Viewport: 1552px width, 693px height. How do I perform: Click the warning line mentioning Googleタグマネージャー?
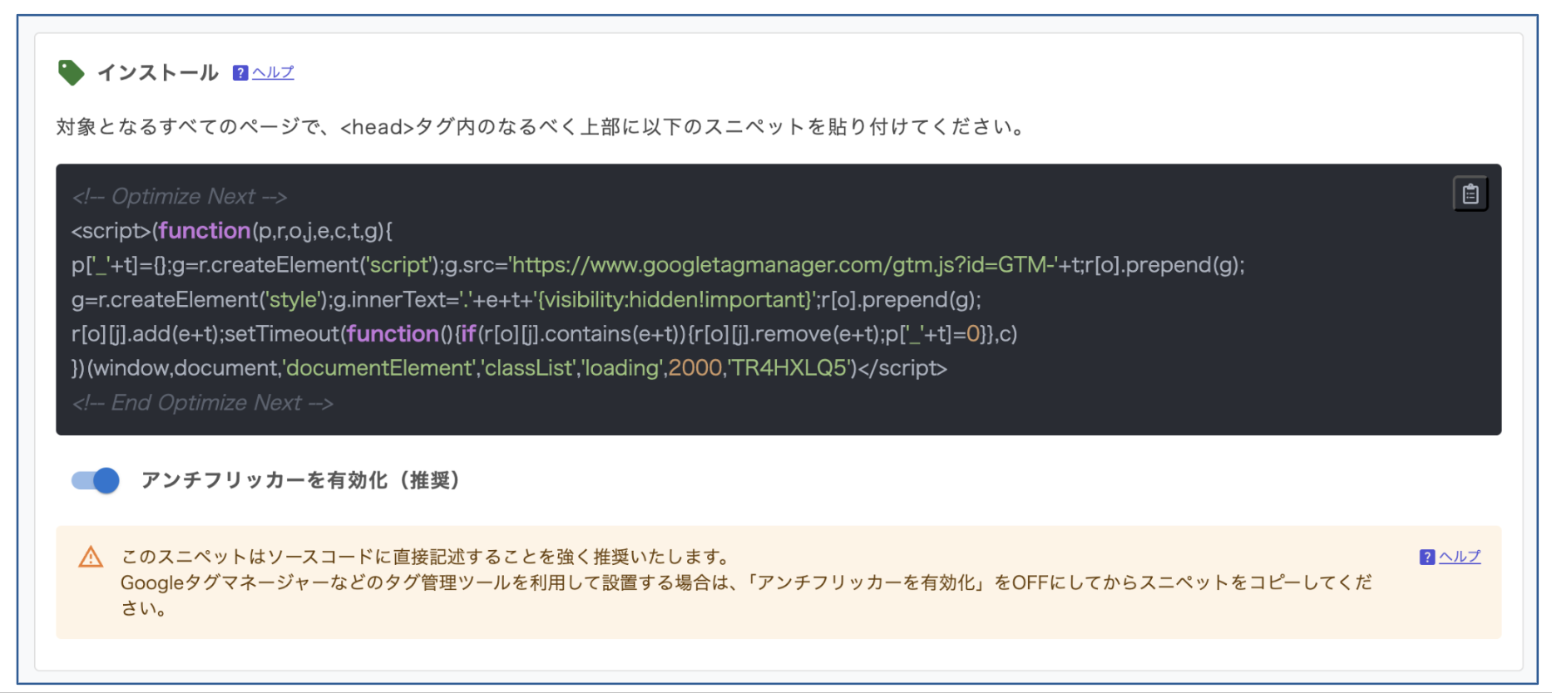(745, 582)
